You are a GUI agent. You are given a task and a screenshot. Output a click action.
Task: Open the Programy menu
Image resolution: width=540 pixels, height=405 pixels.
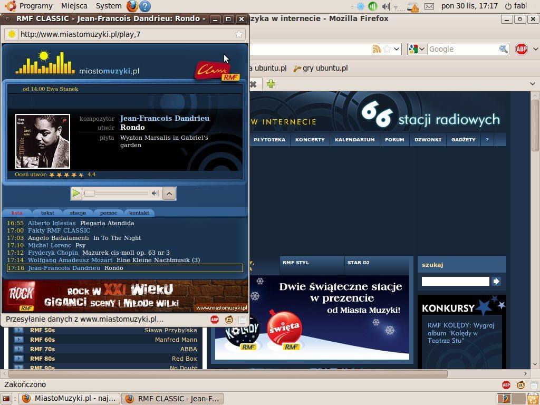coord(36,6)
